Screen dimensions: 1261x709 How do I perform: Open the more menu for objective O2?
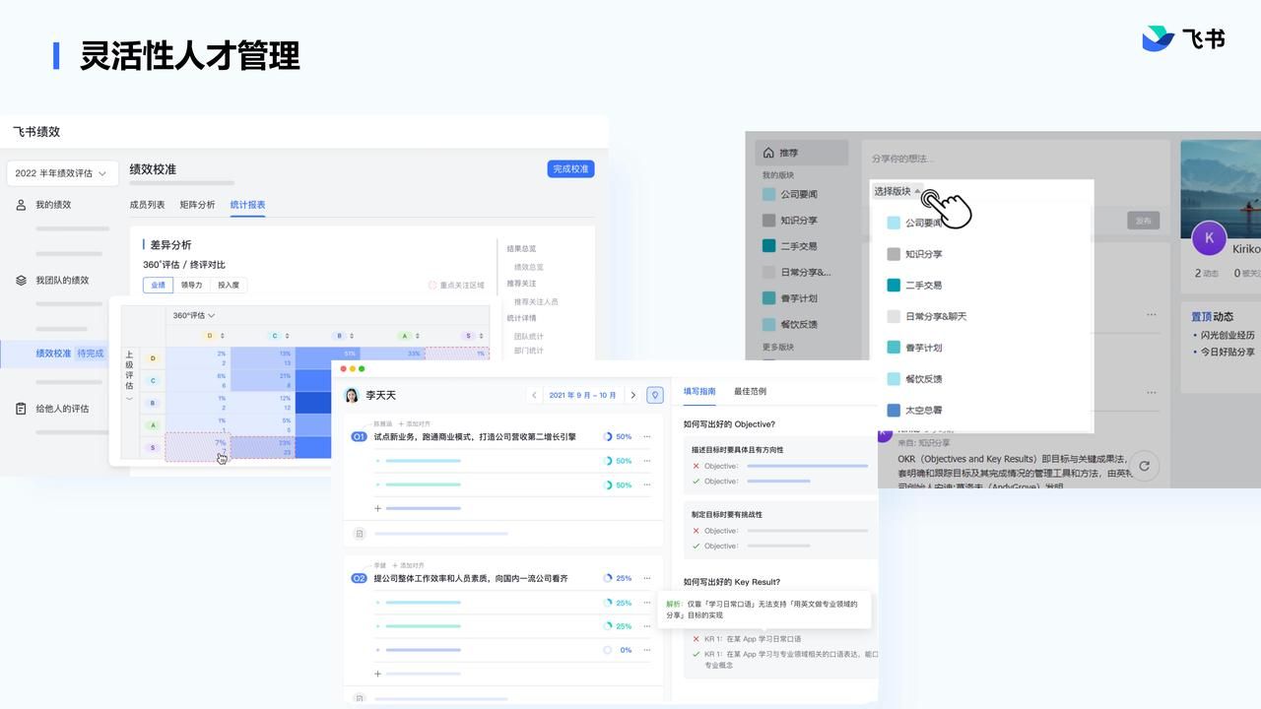click(x=647, y=578)
